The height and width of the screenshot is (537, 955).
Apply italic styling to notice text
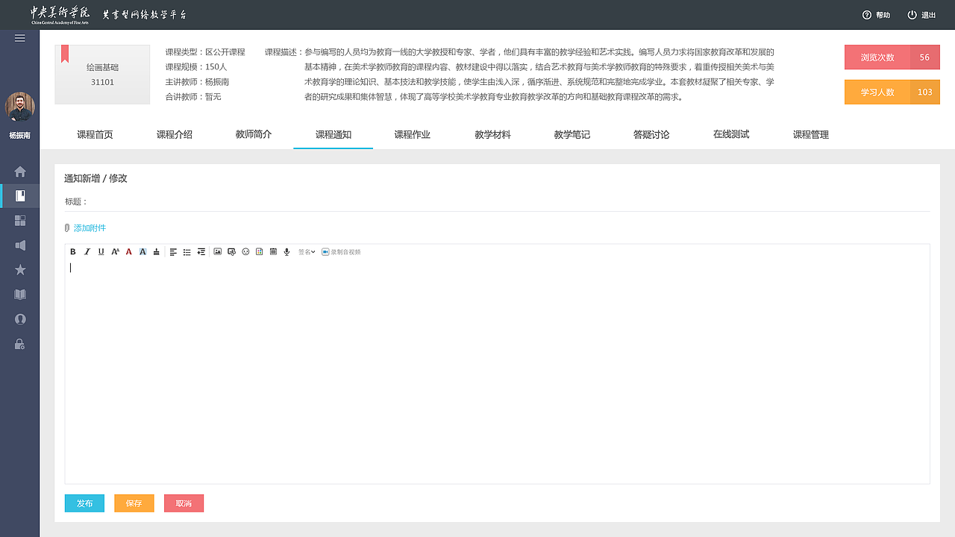87,251
